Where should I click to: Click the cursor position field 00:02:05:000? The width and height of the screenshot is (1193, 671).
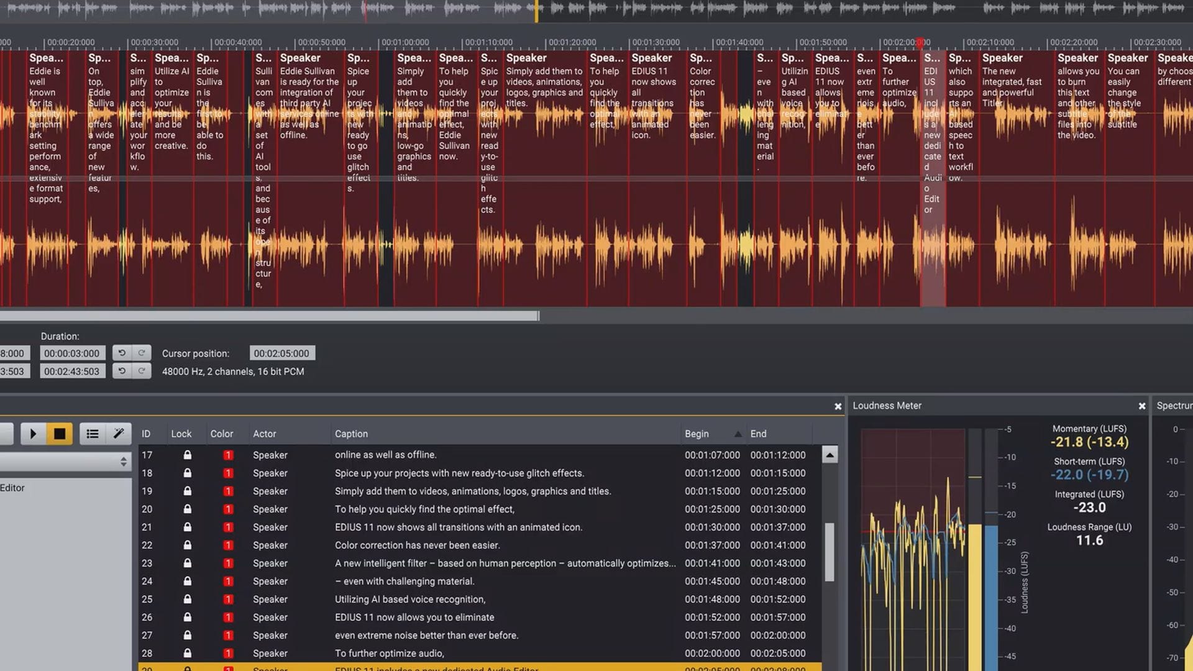pos(281,353)
